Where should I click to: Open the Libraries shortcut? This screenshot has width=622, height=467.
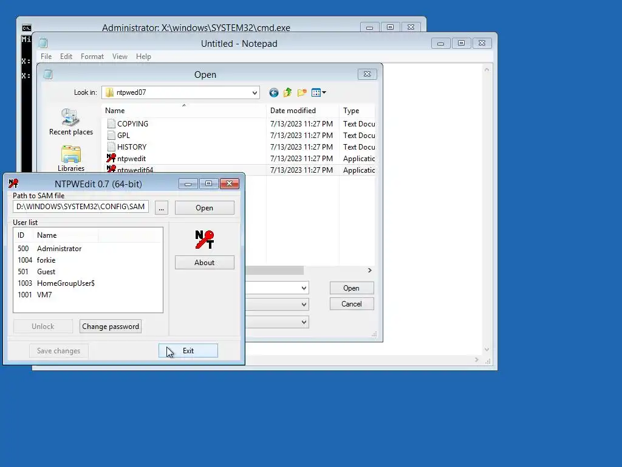(71, 159)
